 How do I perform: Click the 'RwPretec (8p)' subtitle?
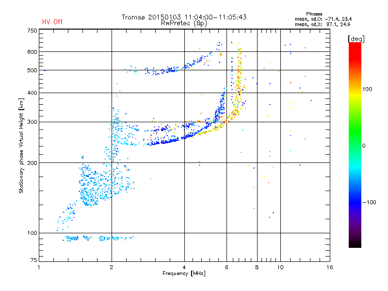(x=184, y=23)
